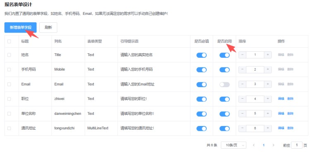Image resolution: width=310 pixels, height=152 pixels.
Task: Check the select-all header checkbox
Action: 9,41
